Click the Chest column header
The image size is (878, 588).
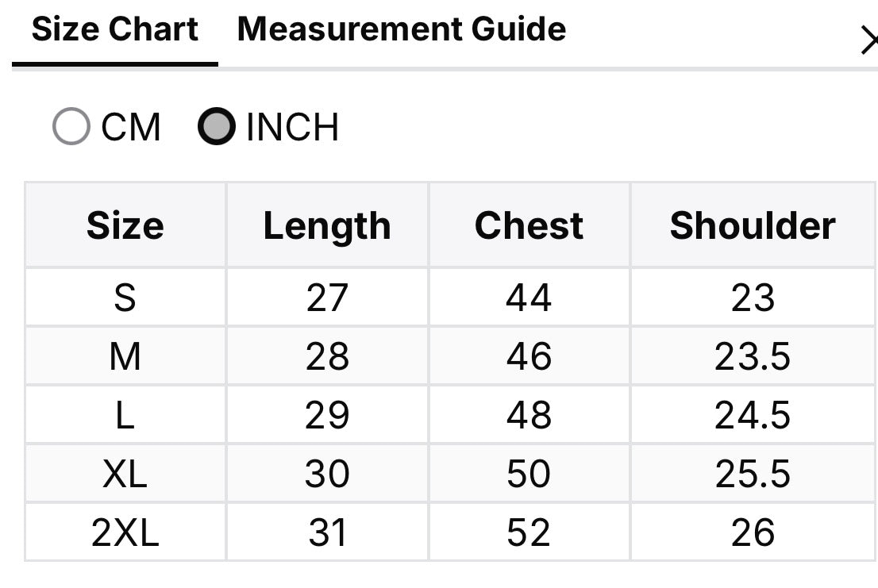pos(529,225)
